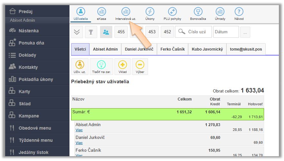Screen dimensions: 284x161
Task: Click Viac link under Abiset Admin
Action: (x=79, y=130)
